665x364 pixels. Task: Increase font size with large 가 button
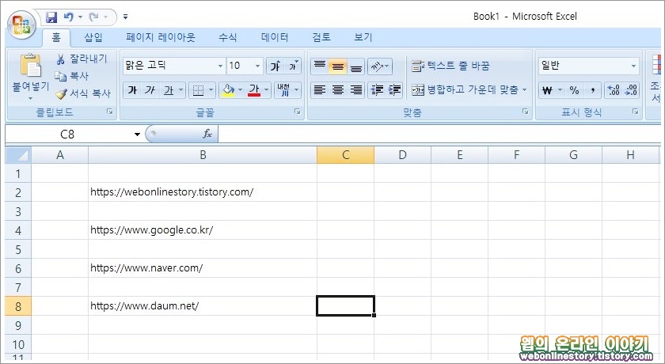275,66
